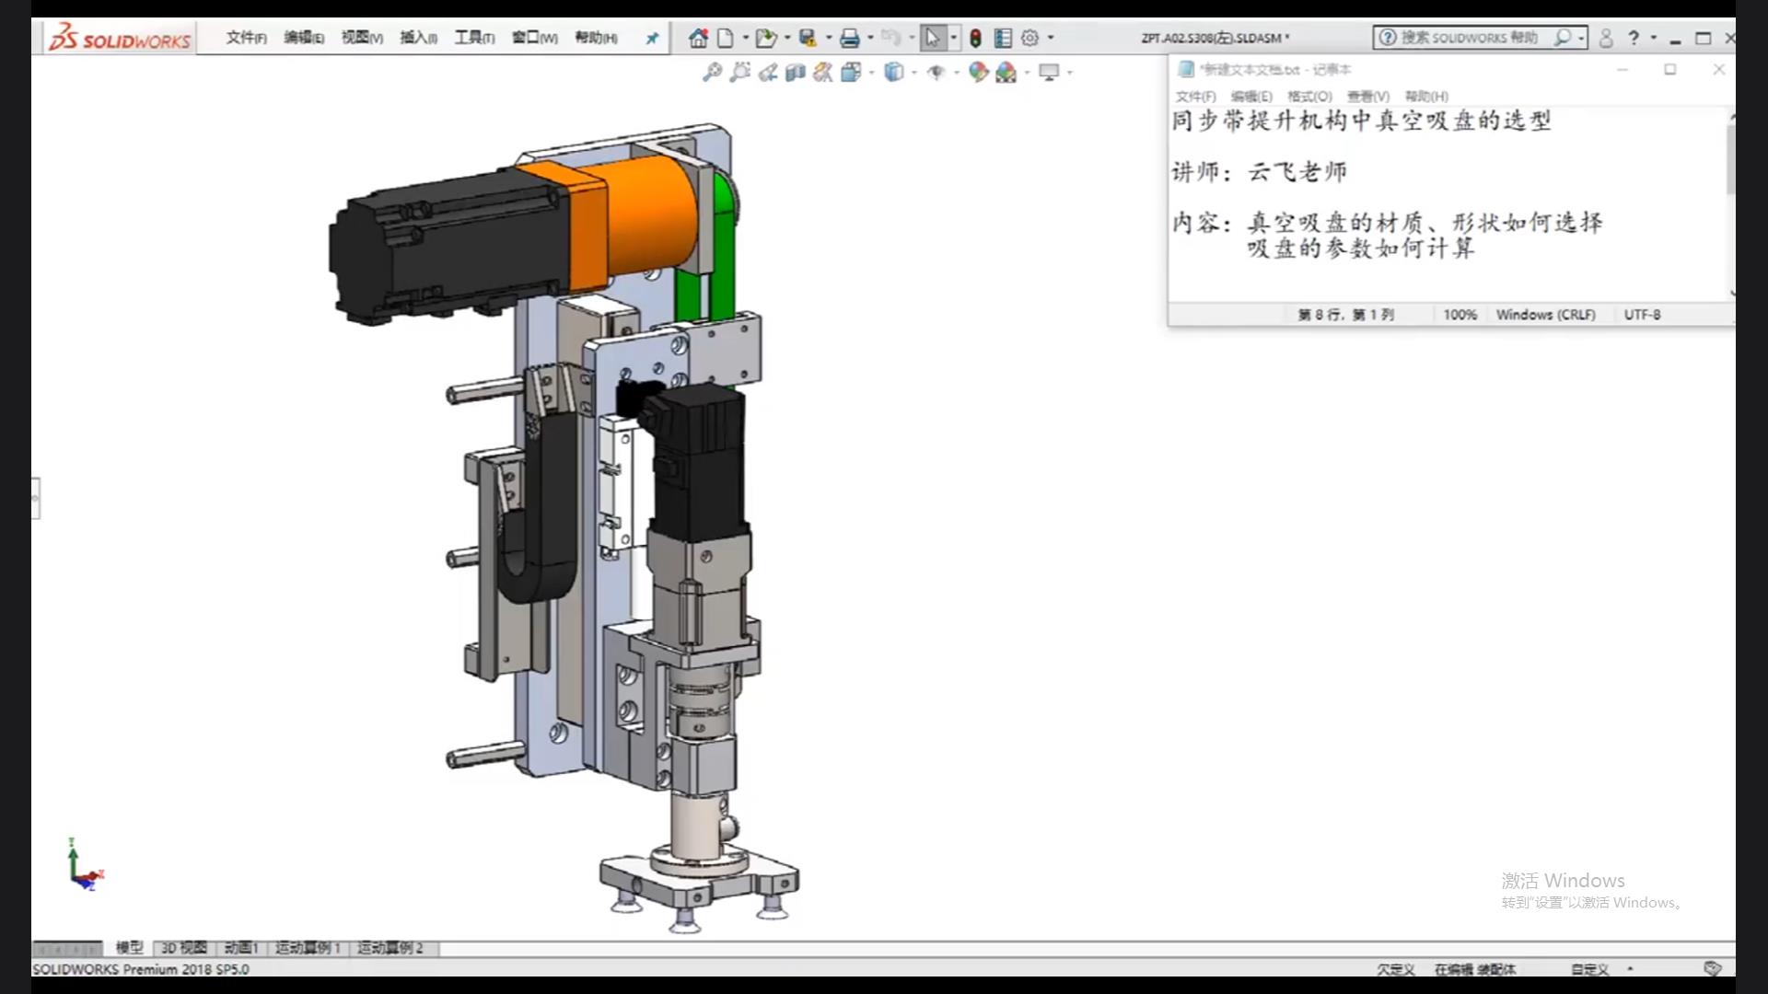Expand the Print dropdown arrow
Screen dimensions: 1768x994
(870, 38)
